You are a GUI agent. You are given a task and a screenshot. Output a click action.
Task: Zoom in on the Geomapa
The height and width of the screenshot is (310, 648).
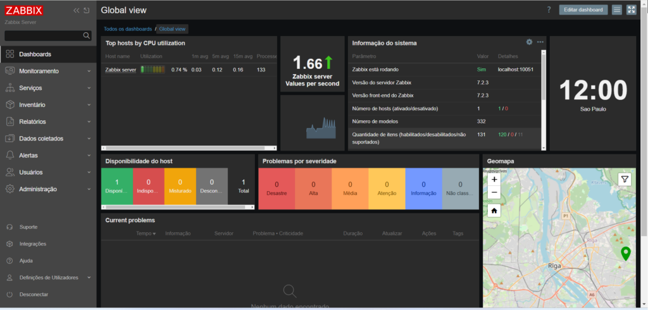pyautogui.click(x=494, y=180)
